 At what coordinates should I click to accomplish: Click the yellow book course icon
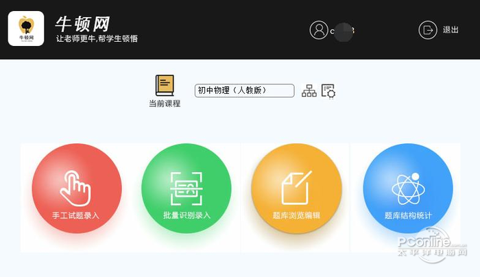pyautogui.click(x=165, y=86)
